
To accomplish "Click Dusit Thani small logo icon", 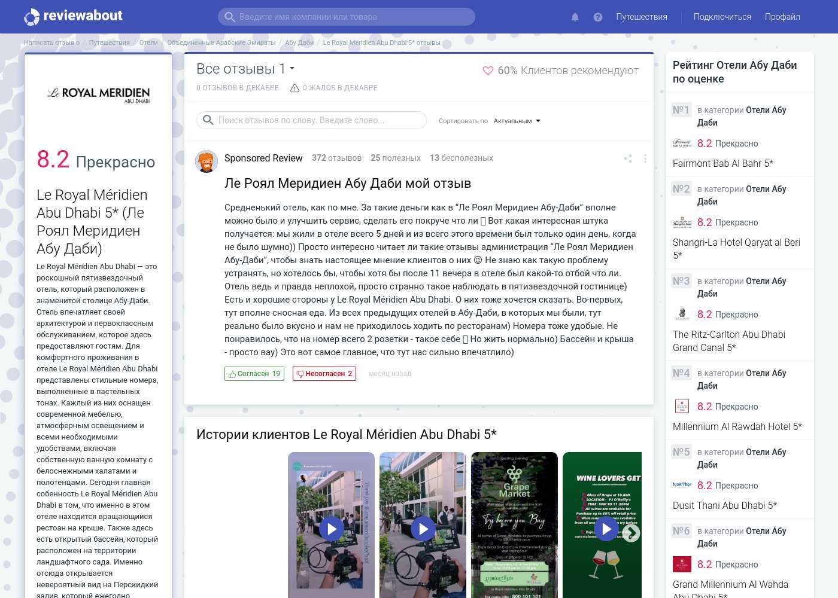I will 682,485.
